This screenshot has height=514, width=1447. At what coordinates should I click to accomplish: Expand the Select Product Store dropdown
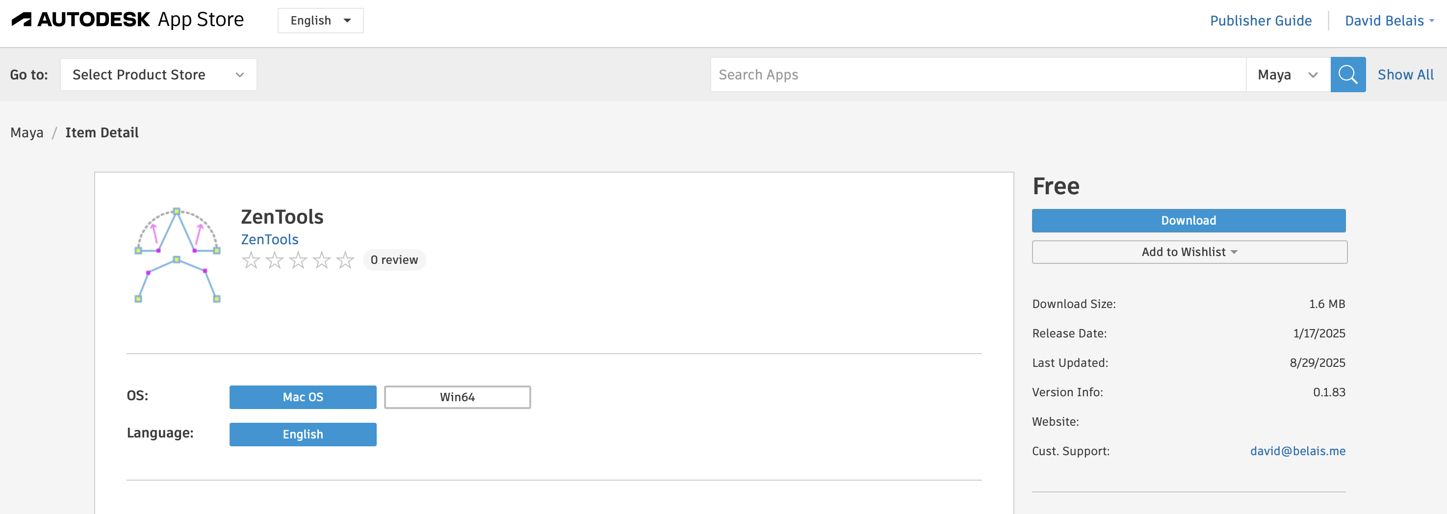point(158,75)
